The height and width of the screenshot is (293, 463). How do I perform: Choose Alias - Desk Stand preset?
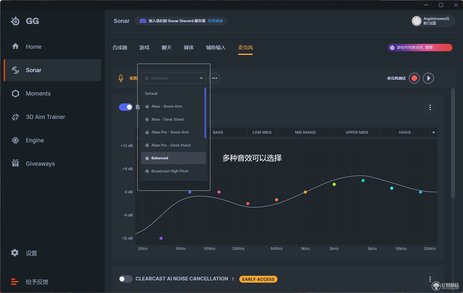(x=173, y=120)
